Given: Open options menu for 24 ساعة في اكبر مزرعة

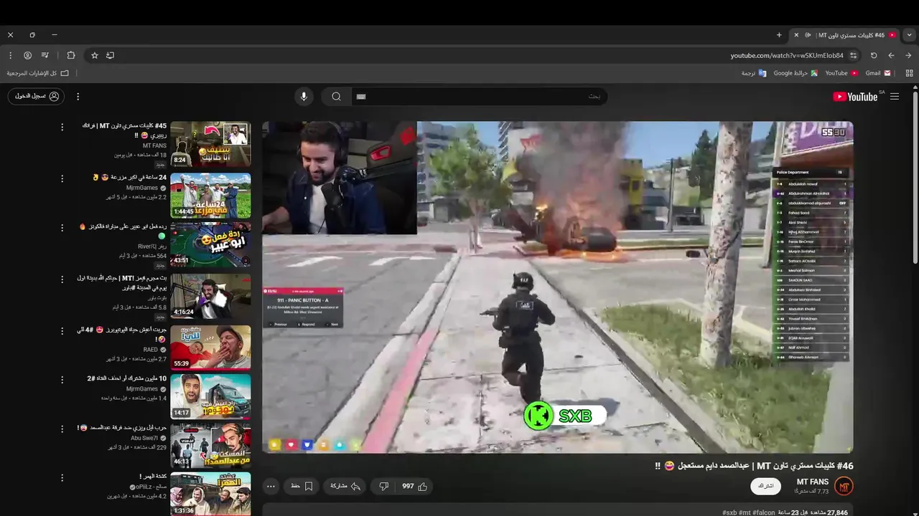Looking at the screenshot, I should (x=62, y=178).
